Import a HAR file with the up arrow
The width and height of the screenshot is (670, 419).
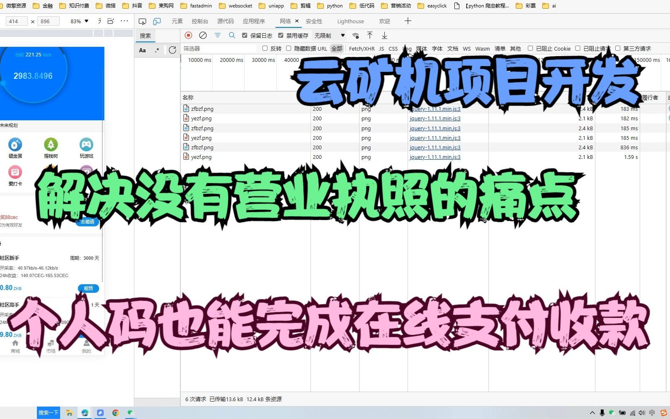click(x=370, y=36)
